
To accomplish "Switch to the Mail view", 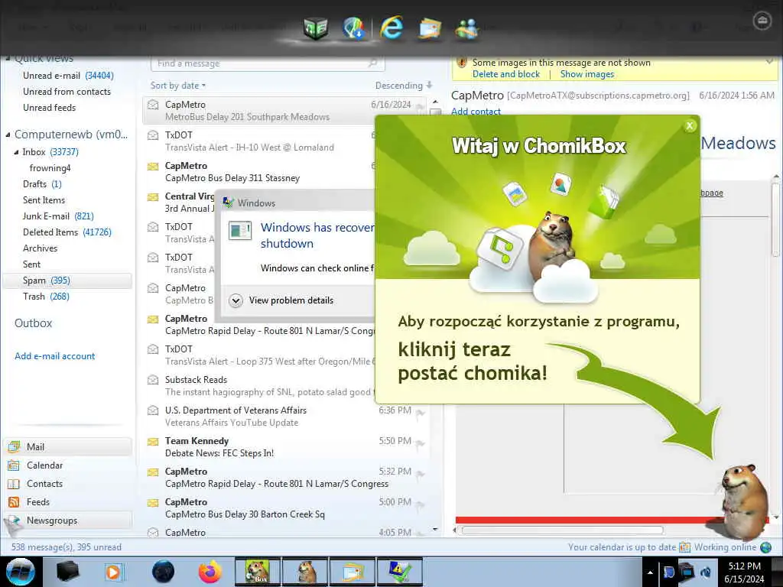I will coord(67,446).
